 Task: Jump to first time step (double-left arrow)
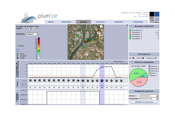[26, 29]
